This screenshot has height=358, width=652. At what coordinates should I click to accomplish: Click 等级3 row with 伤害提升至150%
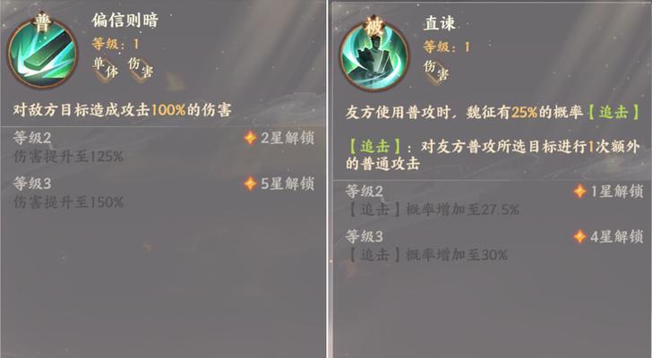click(163, 192)
